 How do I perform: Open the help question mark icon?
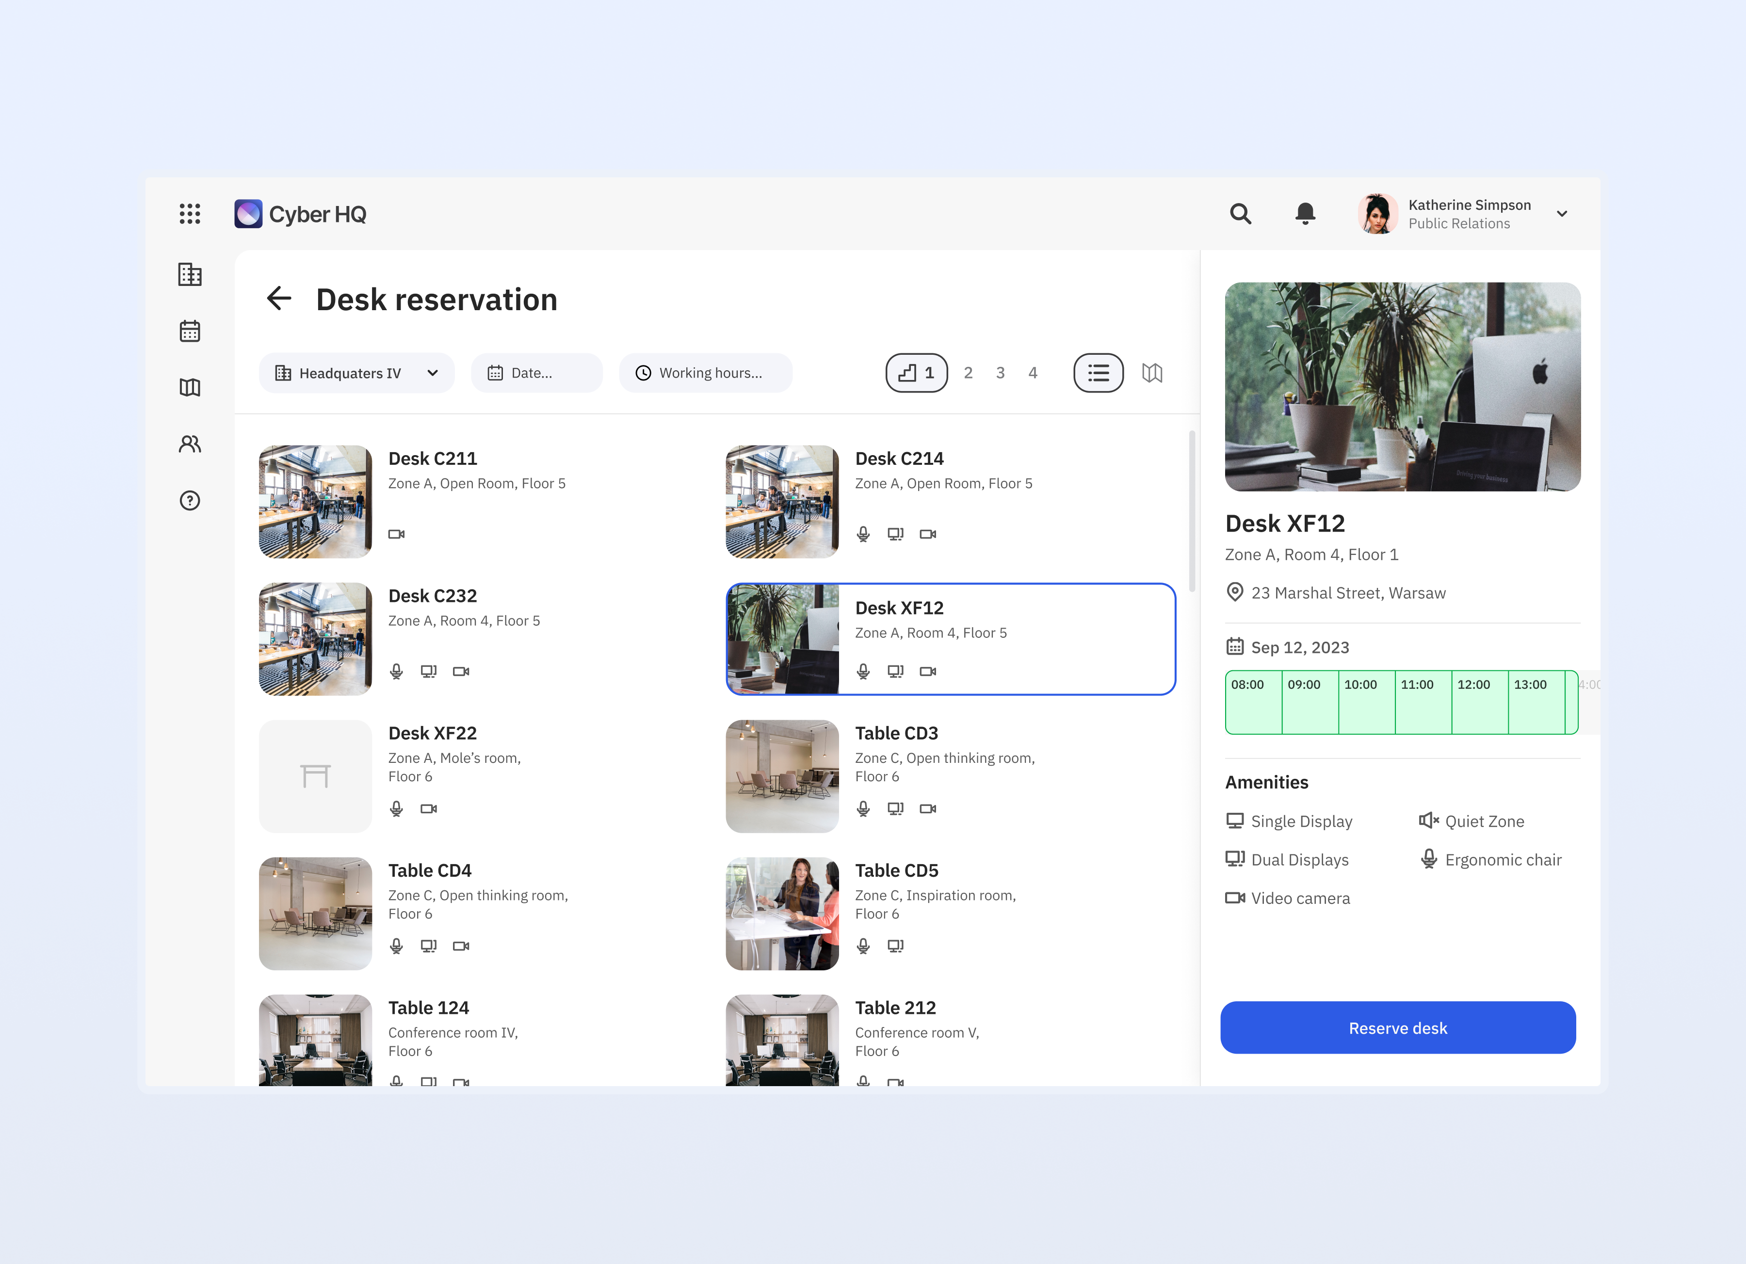tap(189, 501)
